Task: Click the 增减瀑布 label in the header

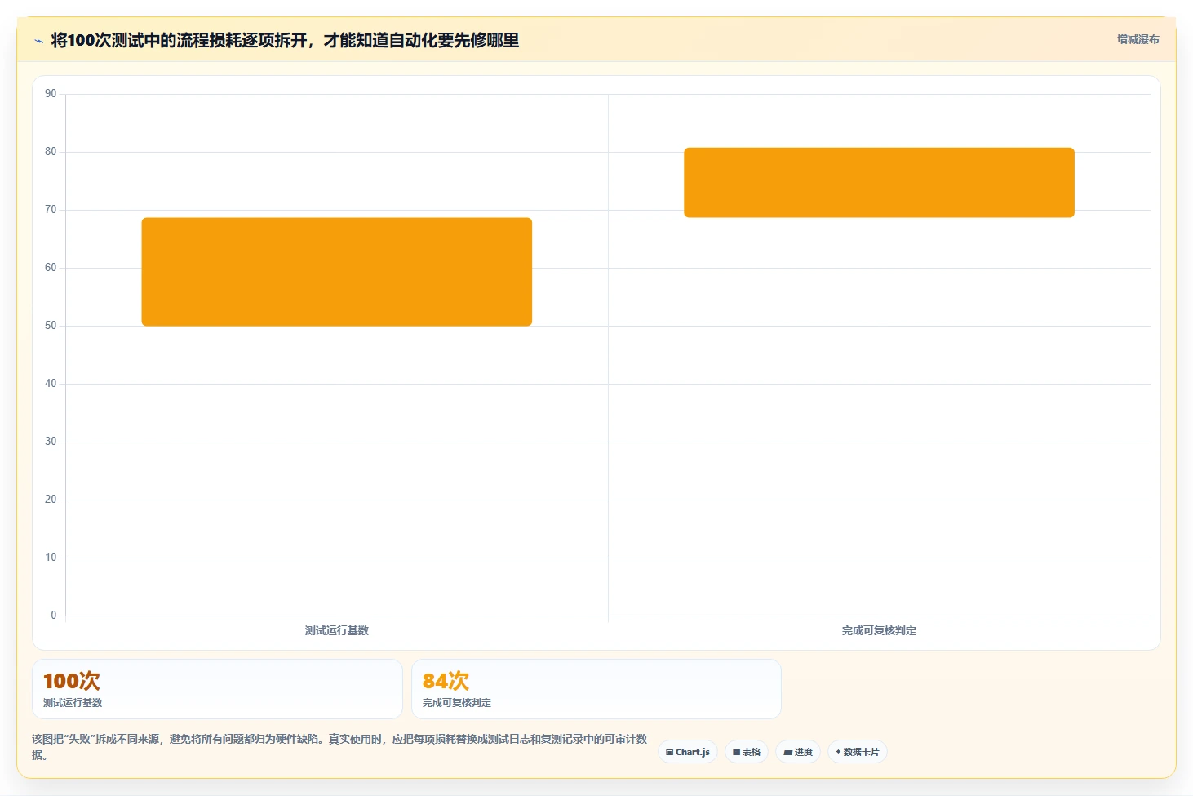Action: pos(1138,39)
